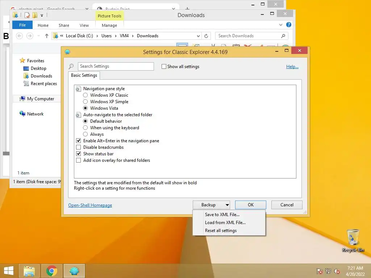Click the Network icon in navigation pane
Viewport: 371px width, 278px height.
point(22,114)
